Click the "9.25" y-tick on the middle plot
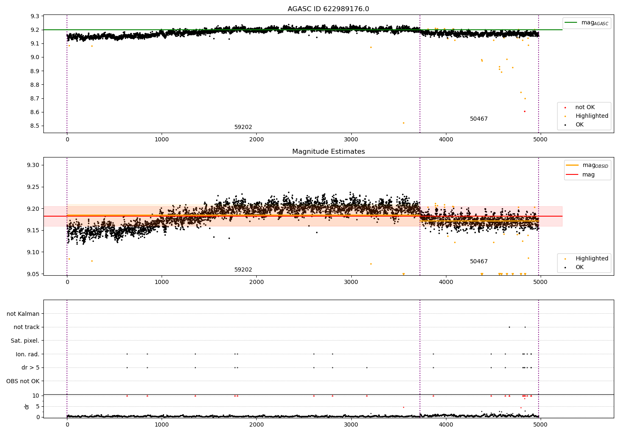Viewport: 620px width, 434px height. [33, 187]
